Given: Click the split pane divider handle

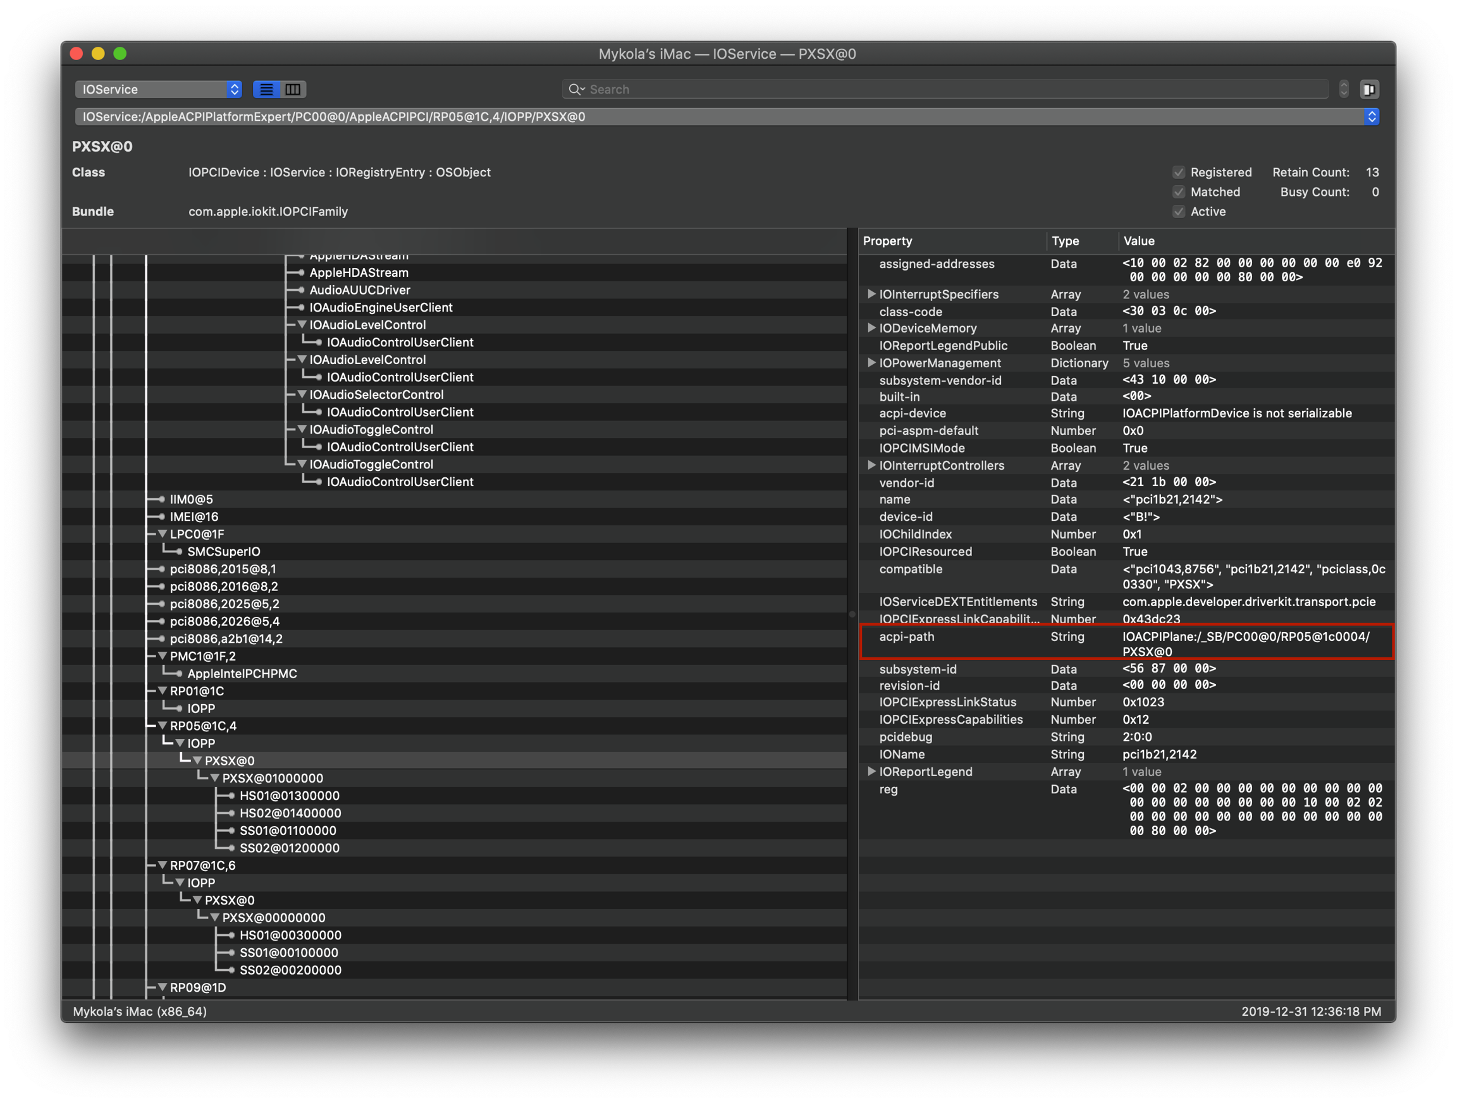Looking at the screenshot, I should 852,614.
